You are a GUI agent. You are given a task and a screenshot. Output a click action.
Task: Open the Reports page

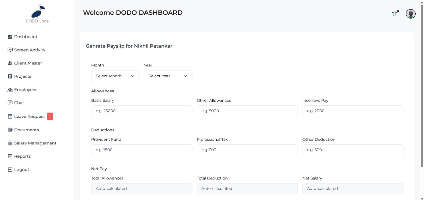22,156
